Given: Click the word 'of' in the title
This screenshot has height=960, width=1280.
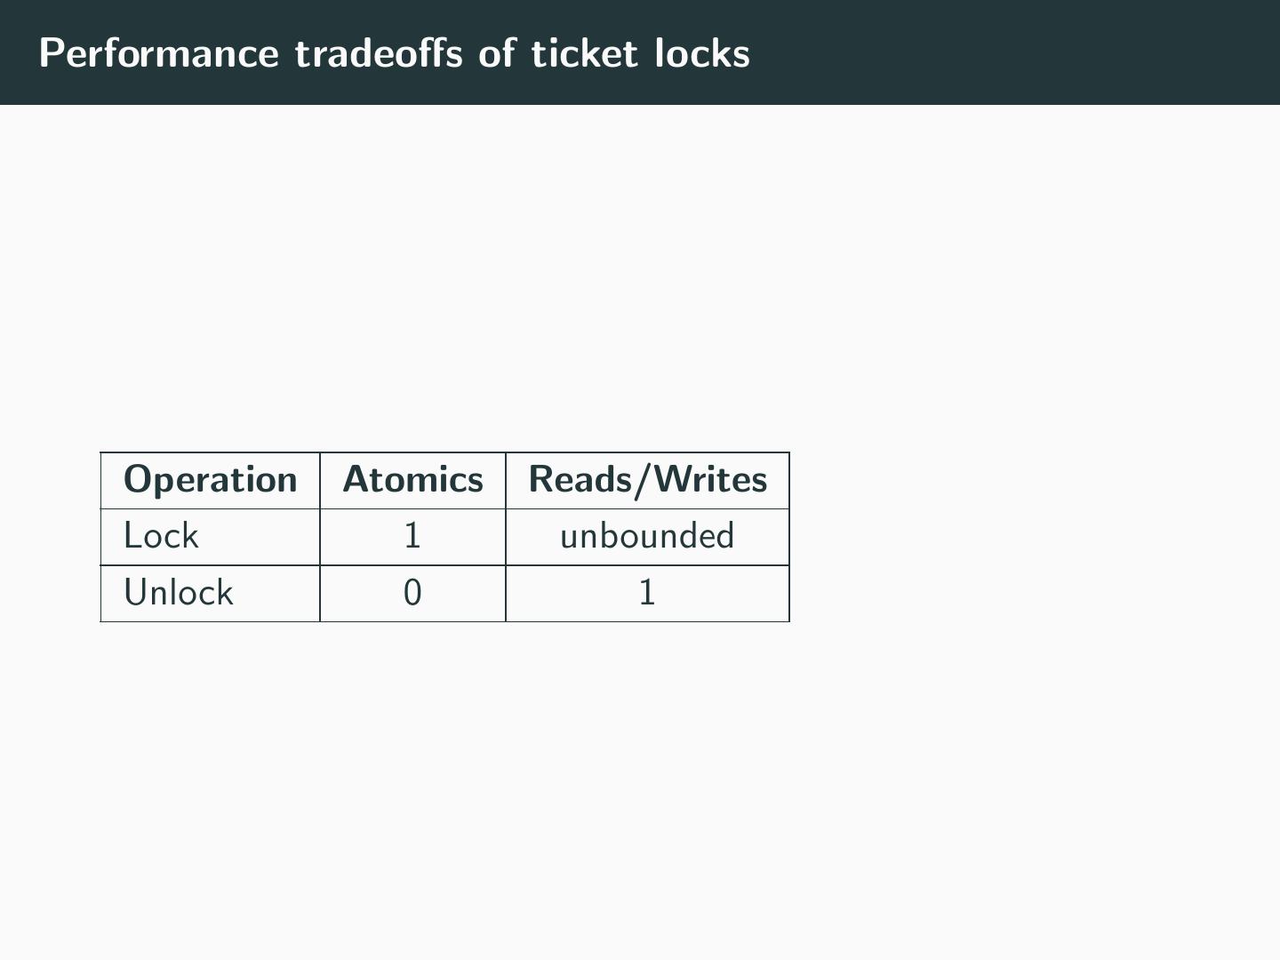Looking at the screenshot, I should click(x=497, y=53).
